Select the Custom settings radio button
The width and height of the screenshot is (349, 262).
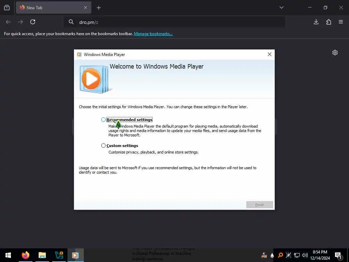103,145
